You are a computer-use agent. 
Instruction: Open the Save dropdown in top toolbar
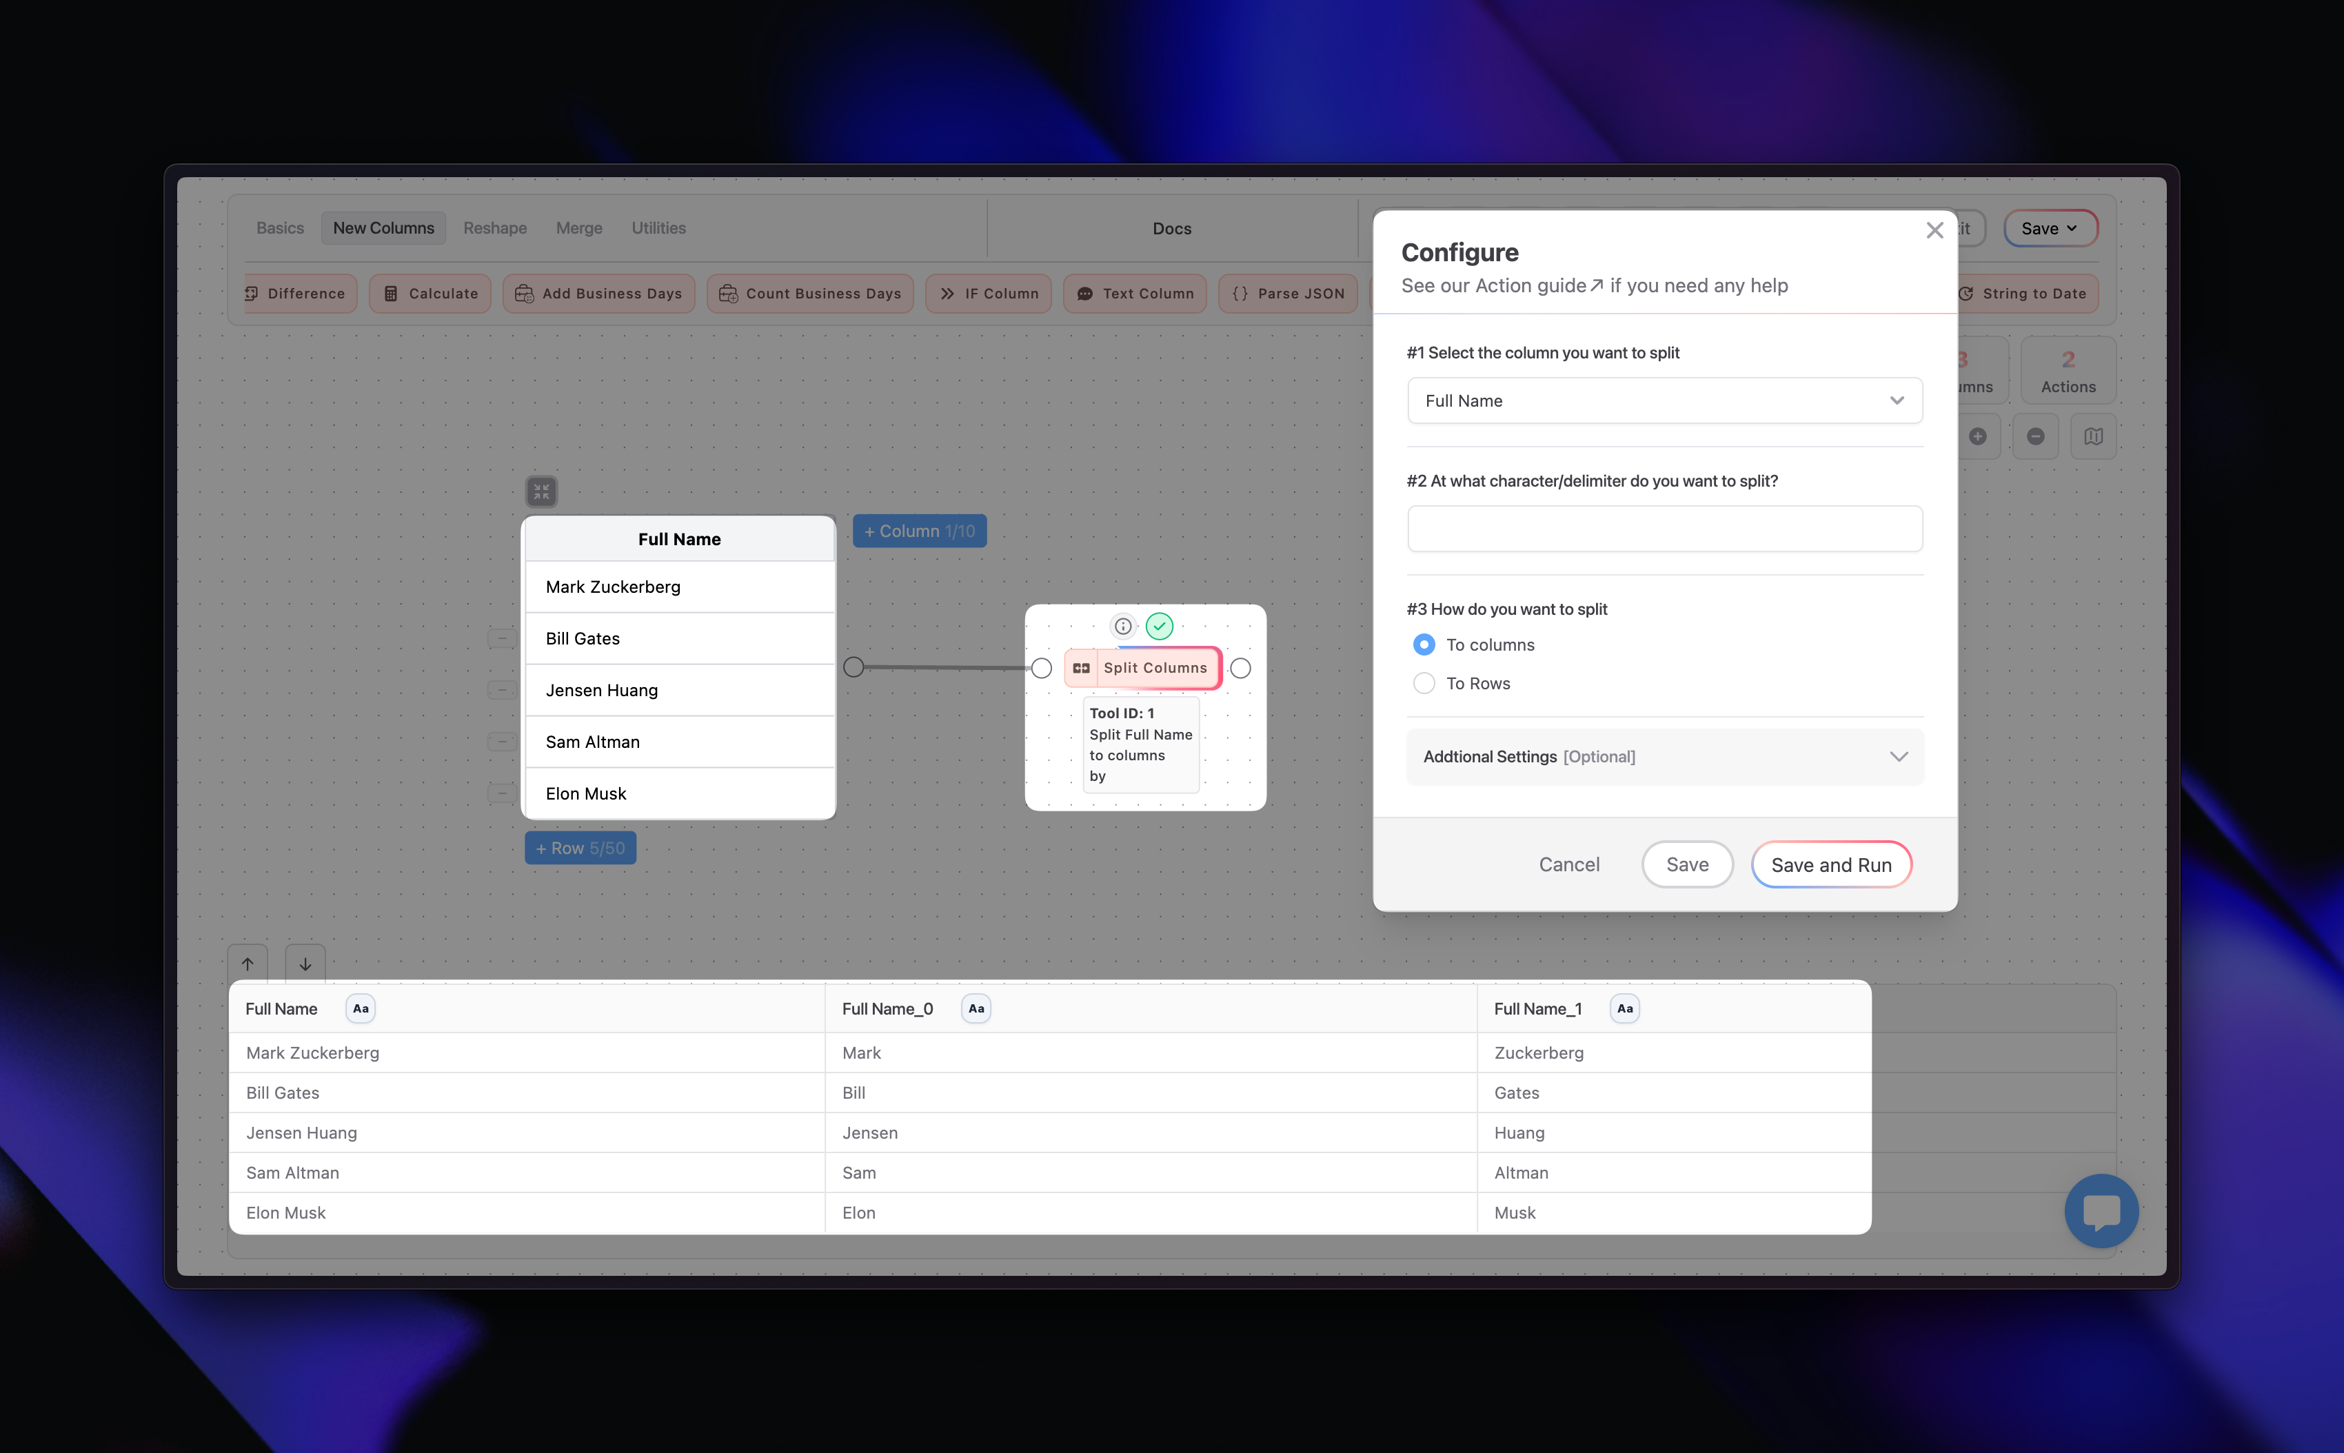point(2050,229)
